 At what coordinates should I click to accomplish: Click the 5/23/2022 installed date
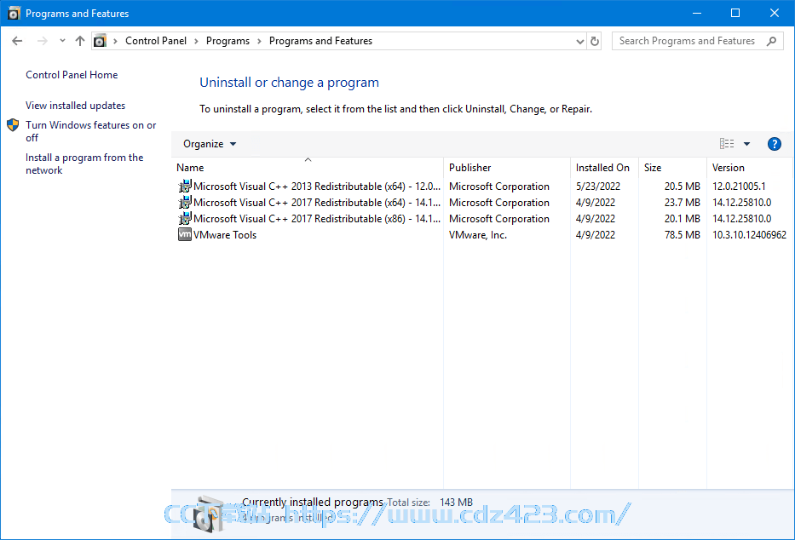[598, 187]
